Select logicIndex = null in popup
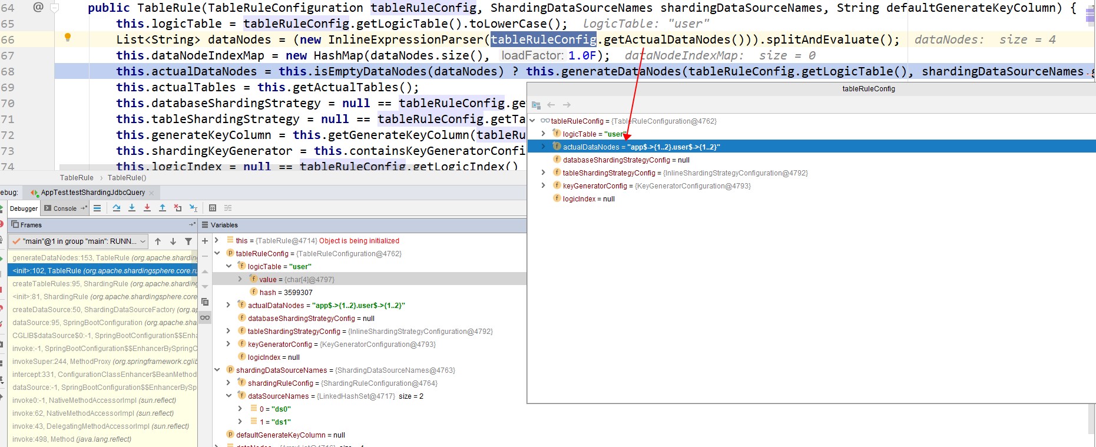The height and width of the screenshot is (447, 1096). pyautogui.click(x=812, y=198)
